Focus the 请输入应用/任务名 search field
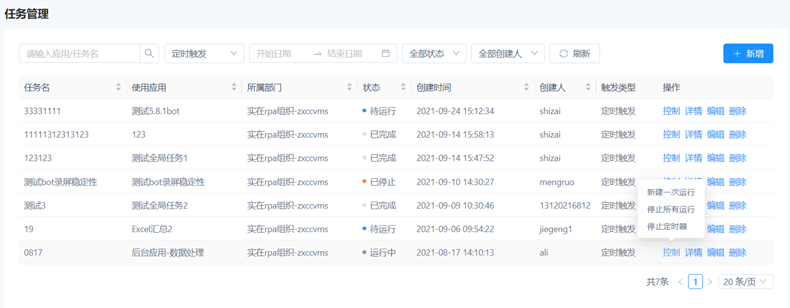Screen dimensions: 790x308 [79, 53]
